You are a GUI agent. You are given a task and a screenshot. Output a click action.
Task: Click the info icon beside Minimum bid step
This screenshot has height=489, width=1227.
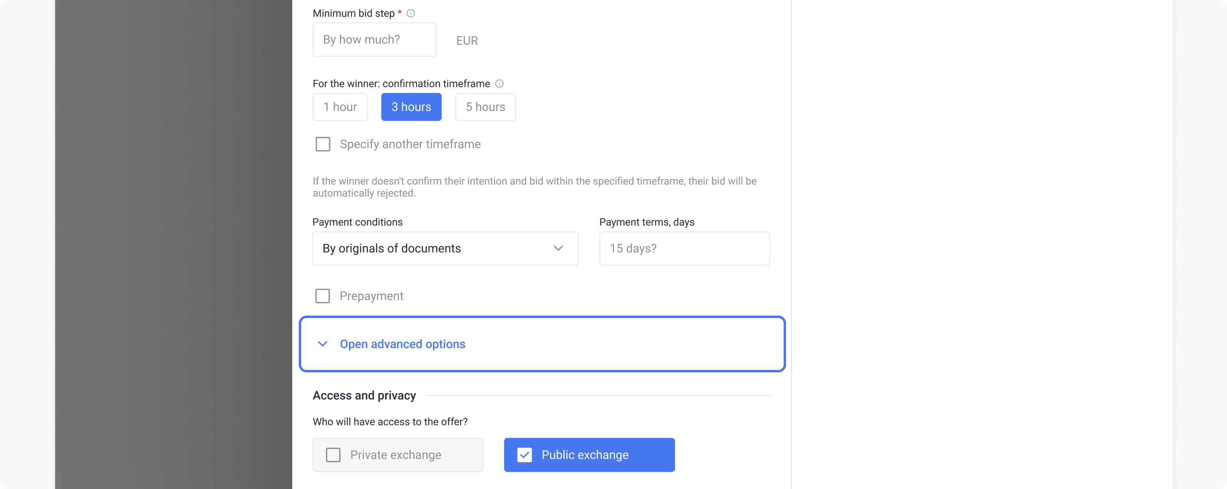[x=411, y=13]
